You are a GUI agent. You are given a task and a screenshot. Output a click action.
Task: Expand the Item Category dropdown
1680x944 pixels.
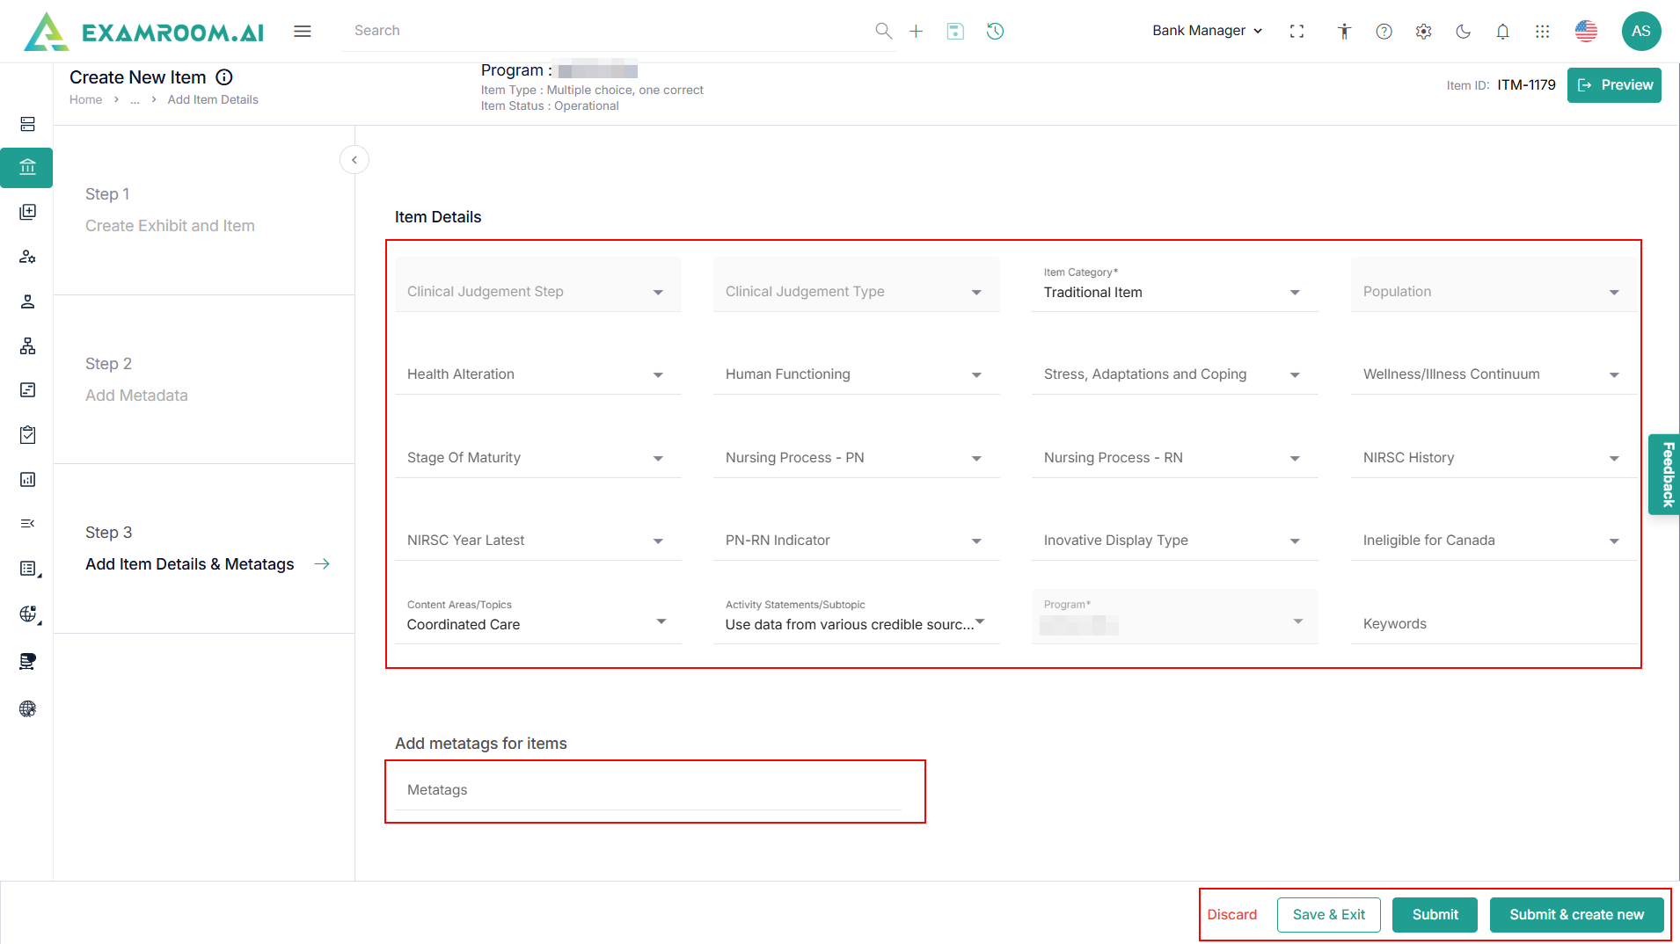click(x=1174, y=292)
